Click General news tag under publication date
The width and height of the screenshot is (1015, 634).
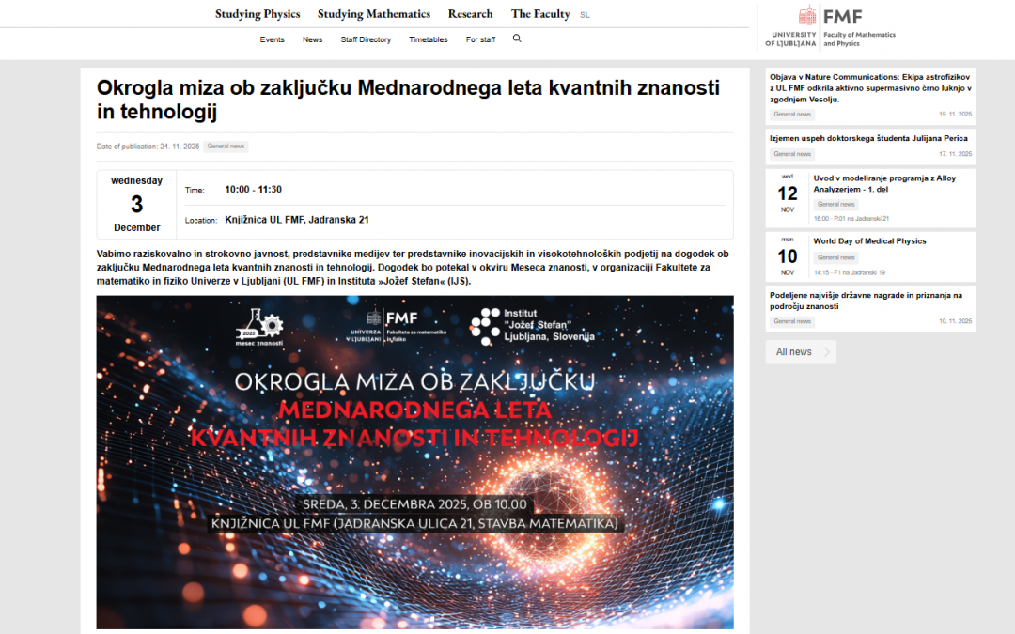226,147
